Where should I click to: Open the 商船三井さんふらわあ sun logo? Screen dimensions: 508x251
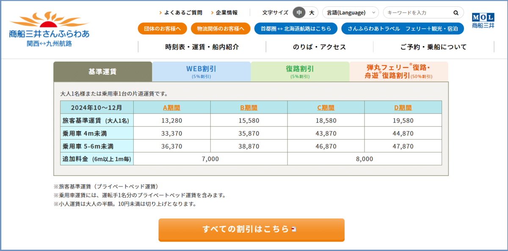[x=50, y=29]
